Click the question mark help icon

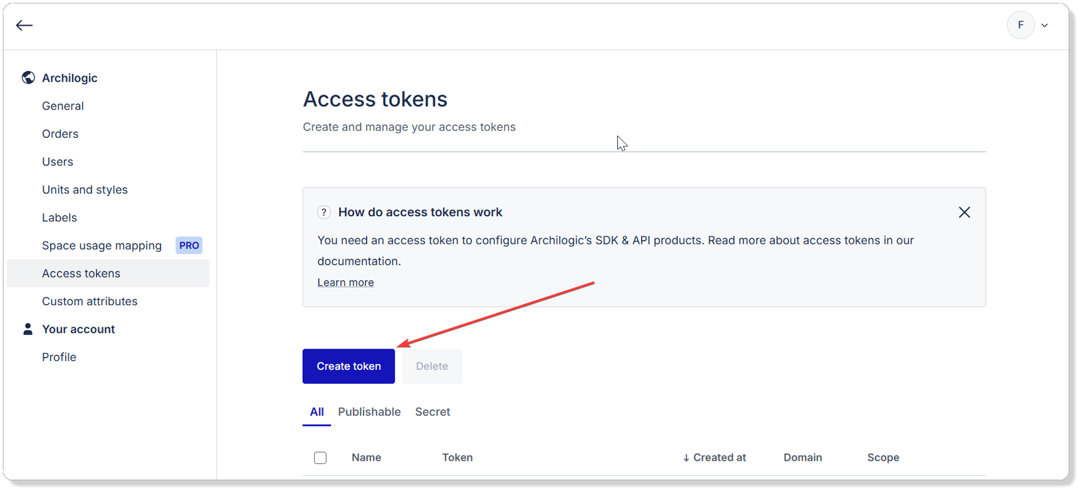(x=324, y=213)
